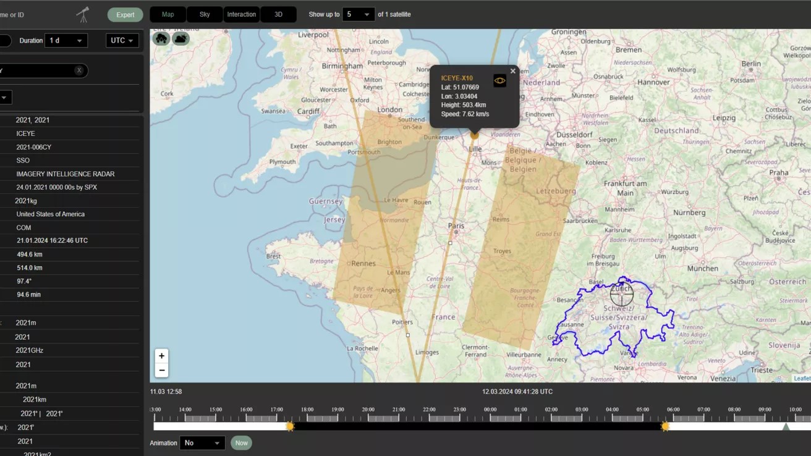Click the Lon: 3.03404 line in popup
Screen dimensions: 811x456
(459, 96)
